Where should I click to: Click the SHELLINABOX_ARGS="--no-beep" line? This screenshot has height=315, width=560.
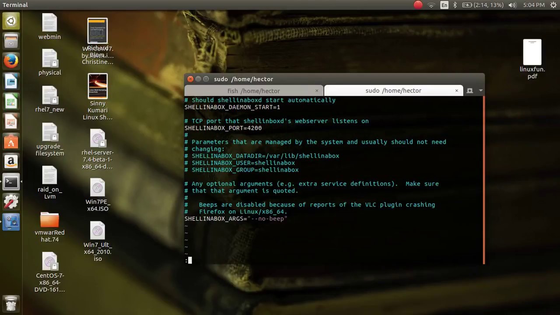(236, 219)
